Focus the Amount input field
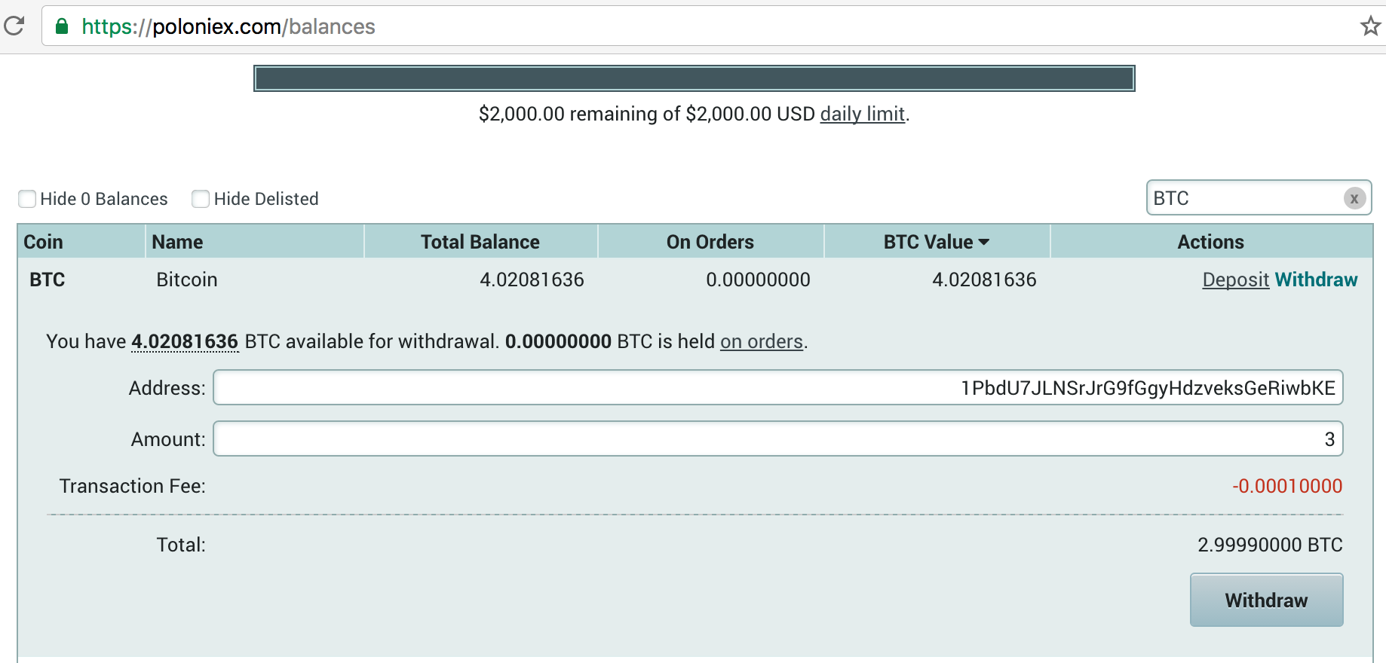This screenshot has width=1386, height=663. tap(778, 438)
